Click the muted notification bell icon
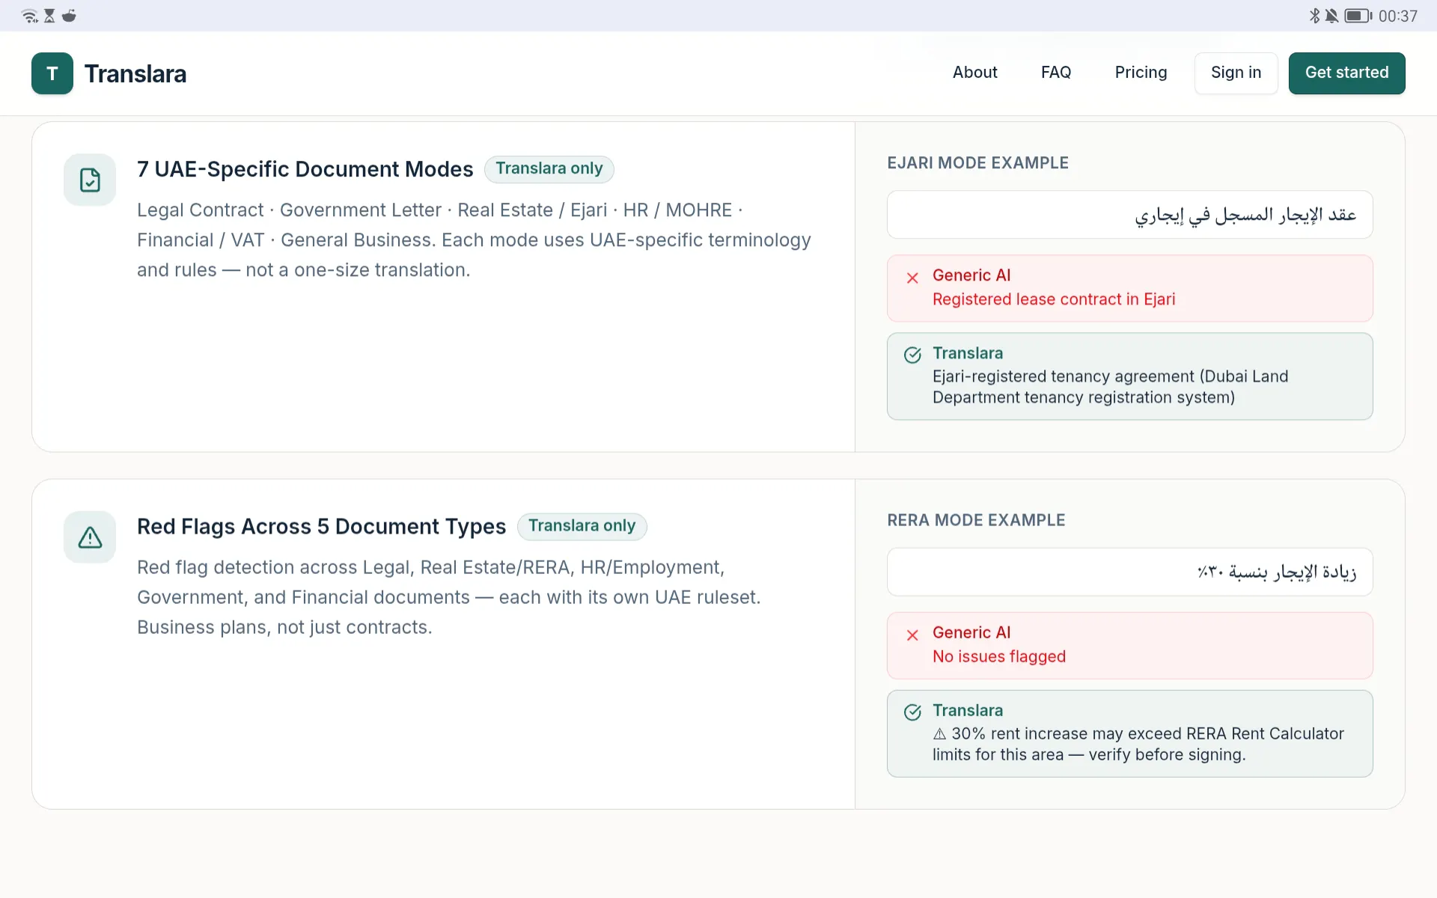Image resolution: width=1437 pixels, height=898 pixels. (1332, 16)
